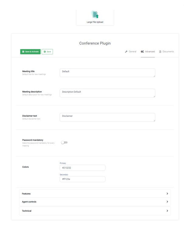Toggle the Password mandatory switch
The height and width of the screenshot is (225, 184).
pos(64,142)
